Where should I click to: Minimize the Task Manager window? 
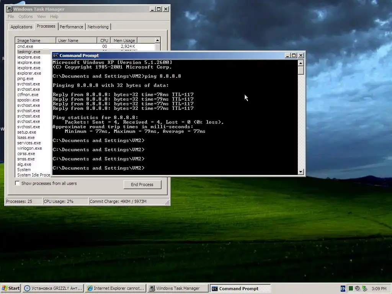152,9
